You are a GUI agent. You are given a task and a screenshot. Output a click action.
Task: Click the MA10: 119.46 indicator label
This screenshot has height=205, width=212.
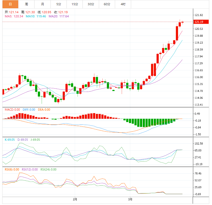36,16
